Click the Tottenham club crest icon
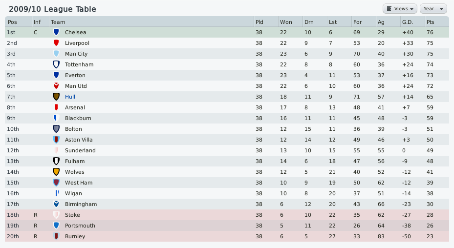The height and width of the screenshot is (248, 454). pos(56,64)
